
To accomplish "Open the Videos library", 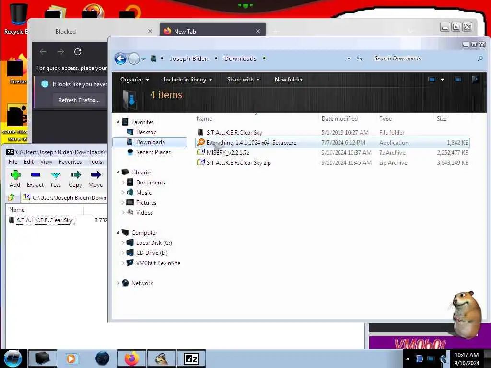I will [x=144, y=212].
